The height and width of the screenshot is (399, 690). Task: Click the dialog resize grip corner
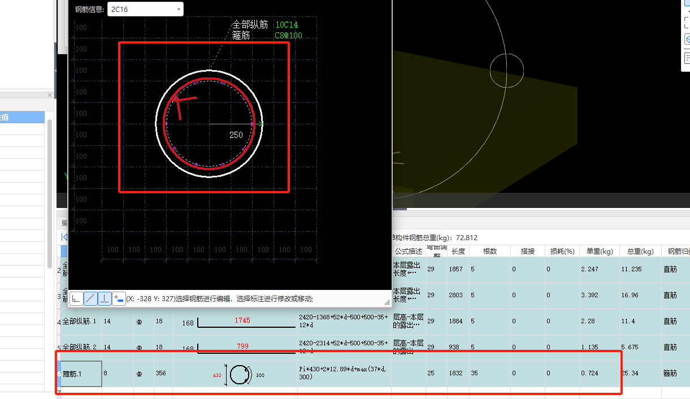click(388, 303)
